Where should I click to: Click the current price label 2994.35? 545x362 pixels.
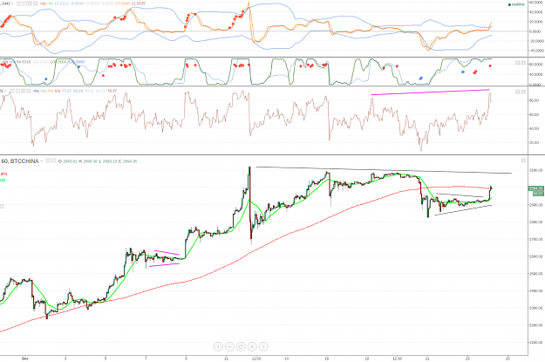coord(535,188)
